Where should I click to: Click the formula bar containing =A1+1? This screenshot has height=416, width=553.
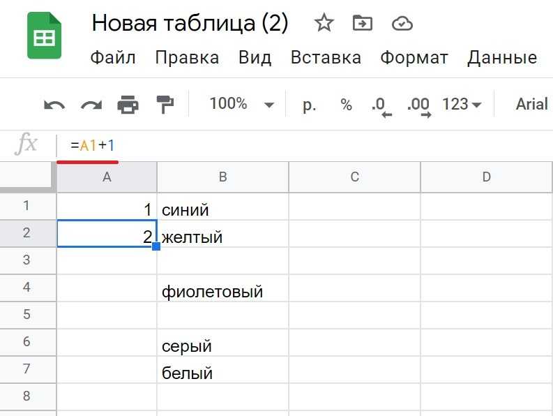coord(305,145)
